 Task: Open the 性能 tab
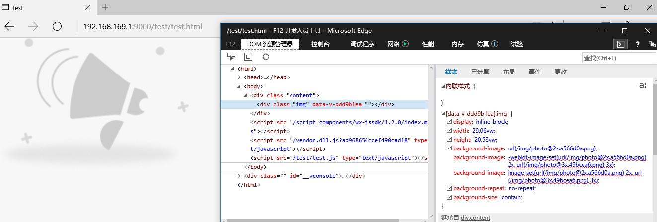428,44
